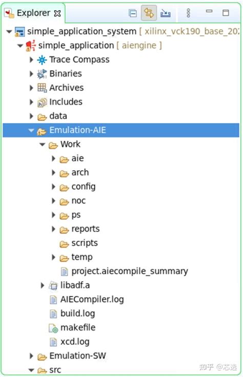
Task: Expand the reports folder
Action: 54,229
